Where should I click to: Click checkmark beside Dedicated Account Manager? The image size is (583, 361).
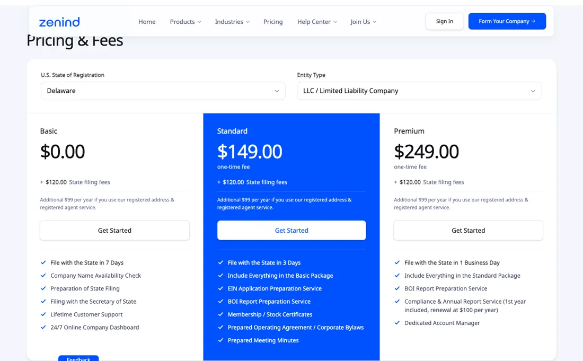pyautogui.click(x=397, y=323)
